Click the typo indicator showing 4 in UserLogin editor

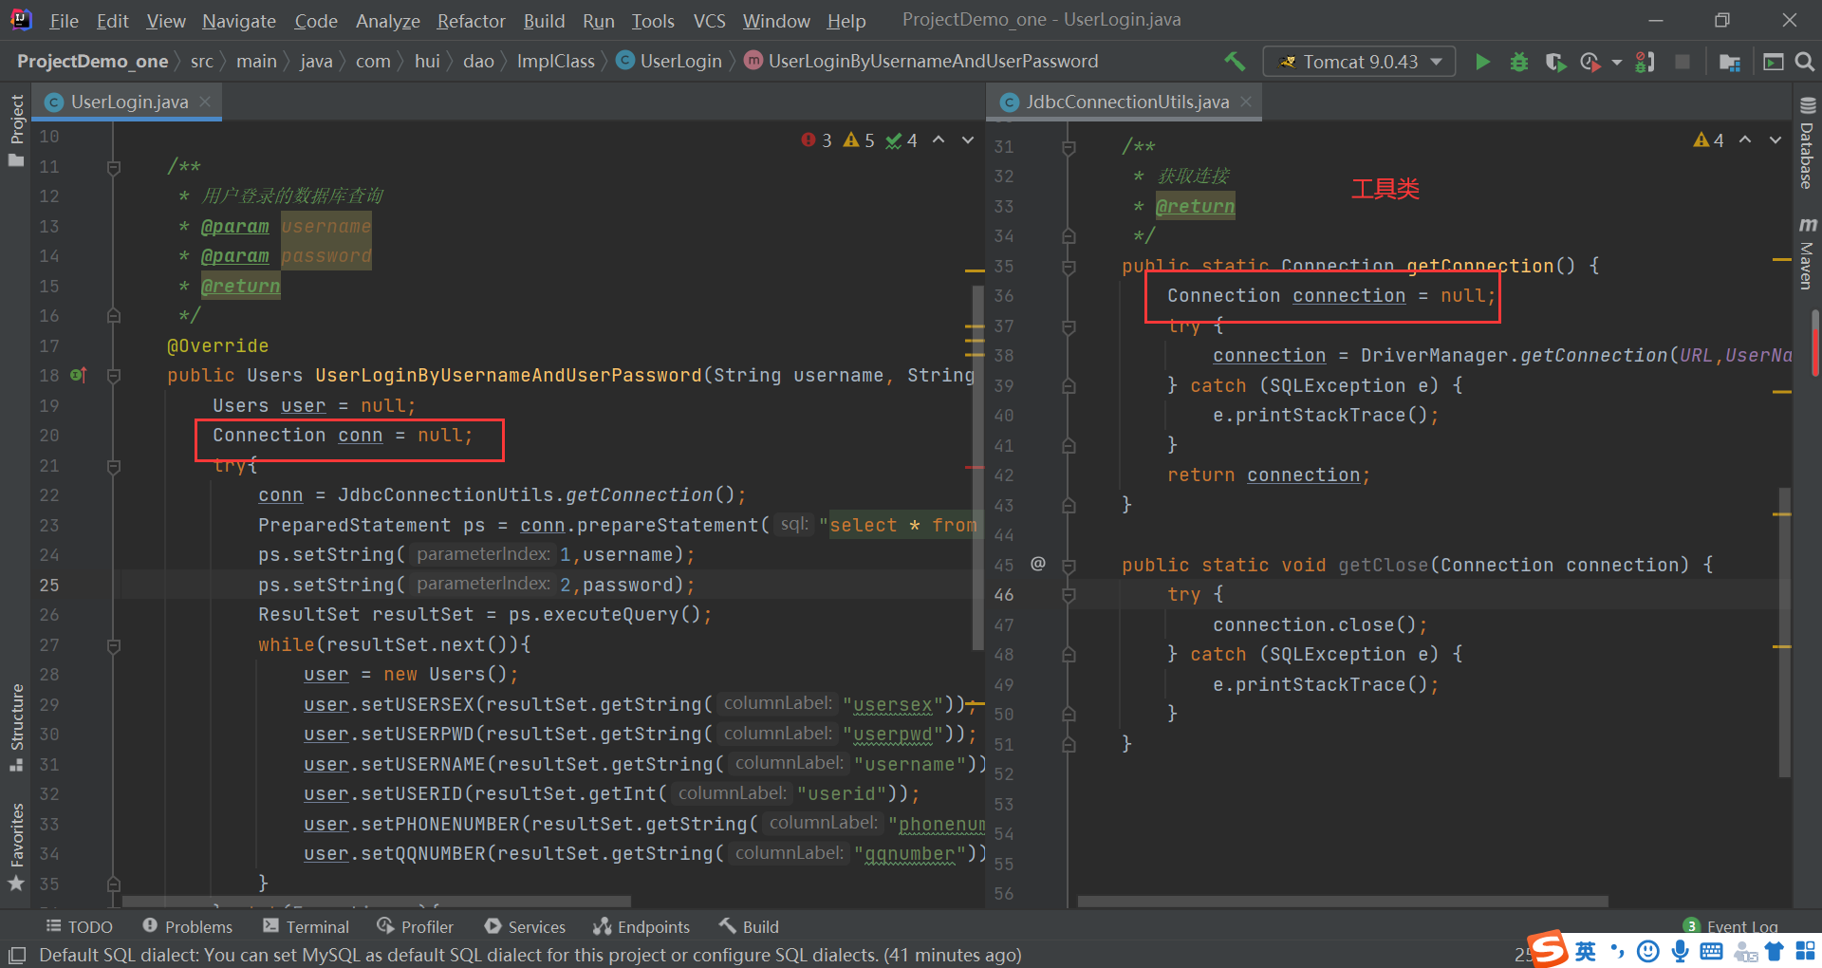[902, 140]
